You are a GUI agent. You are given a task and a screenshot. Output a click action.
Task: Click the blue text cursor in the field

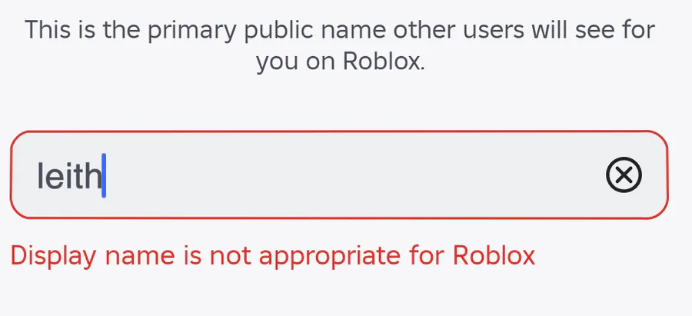104,175
